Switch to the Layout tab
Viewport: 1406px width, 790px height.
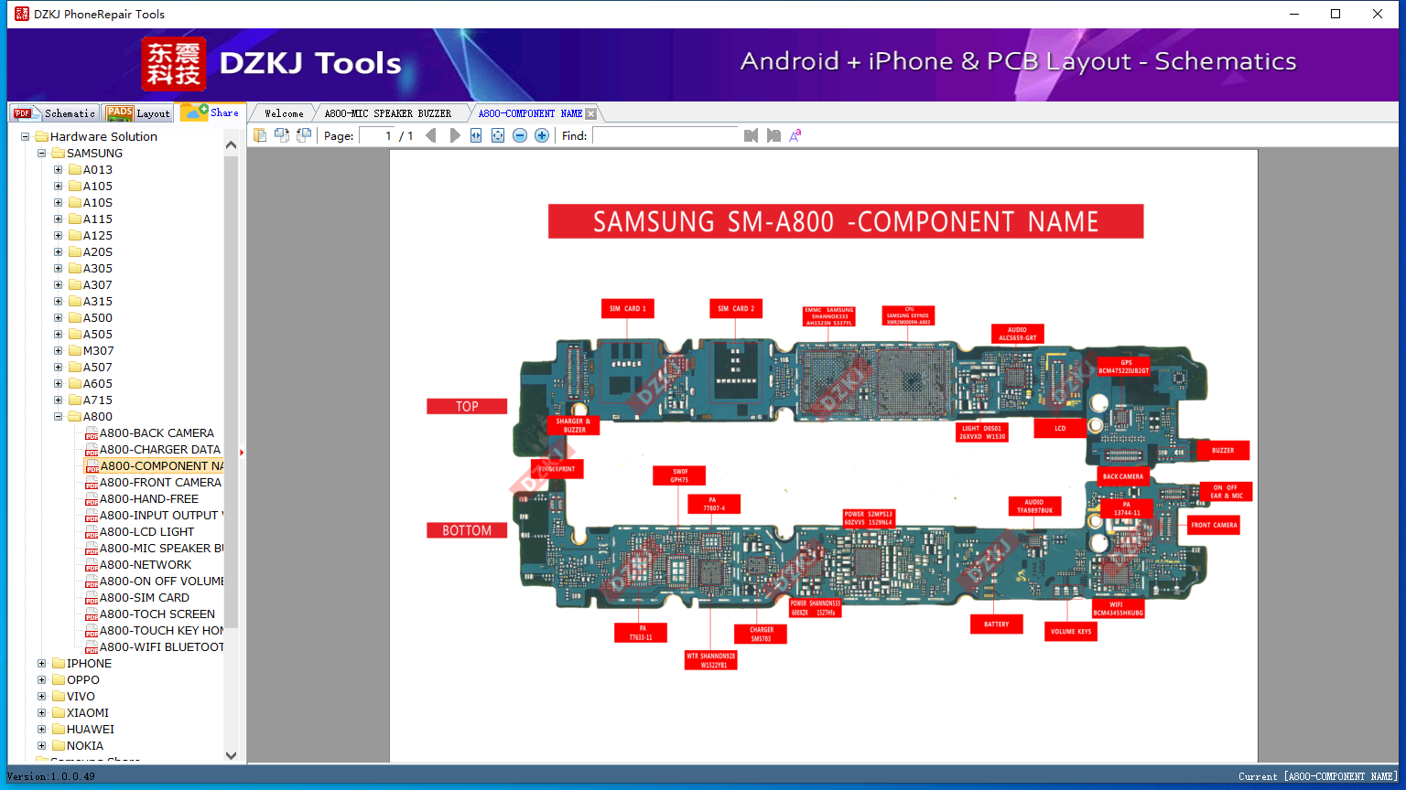click(x=138, y=113)
